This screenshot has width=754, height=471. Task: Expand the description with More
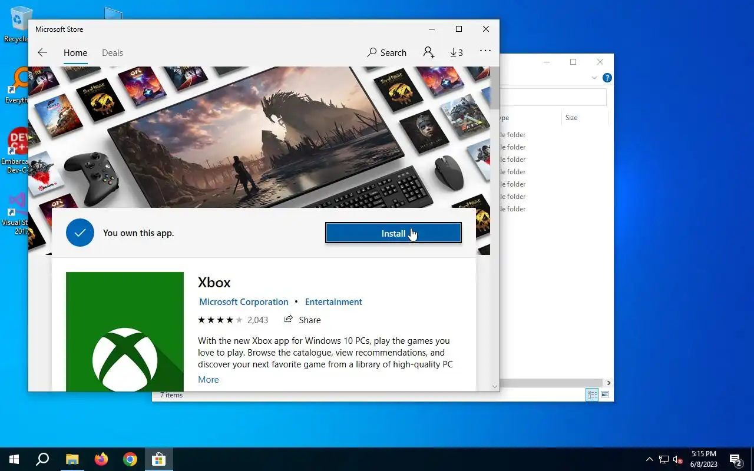(209, 379)
